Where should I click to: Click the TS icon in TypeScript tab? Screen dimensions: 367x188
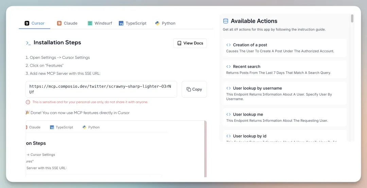click(121, 23)
